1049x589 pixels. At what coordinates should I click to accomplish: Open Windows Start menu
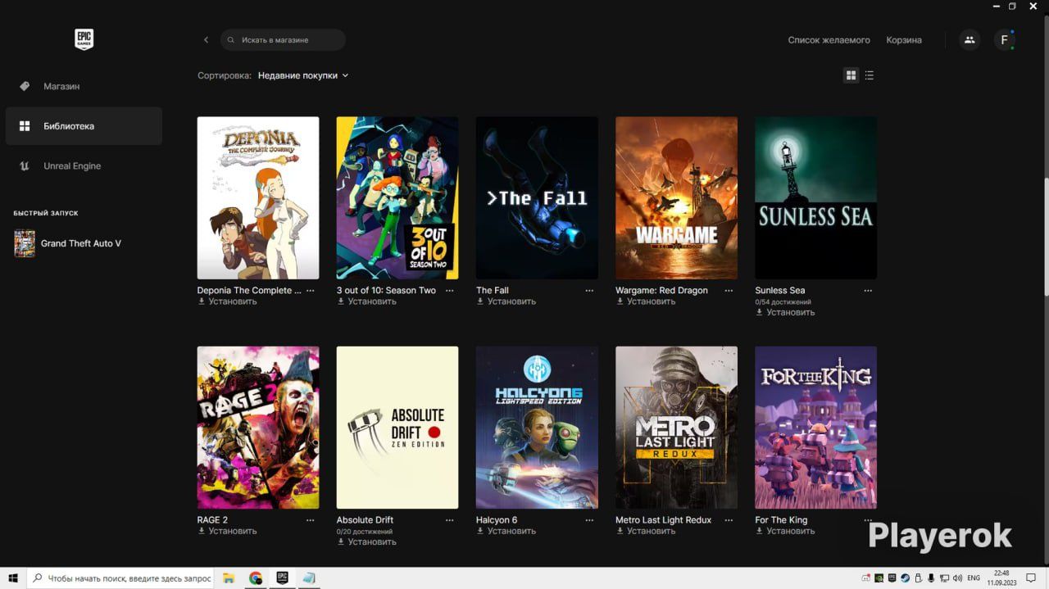point(13,578)
